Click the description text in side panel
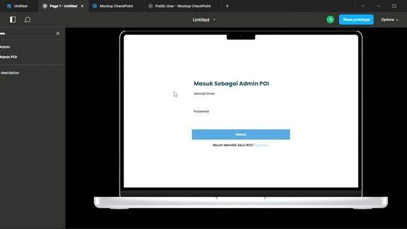Image resolution: width=407 pixels, height=229 pixels. (x=10, y=73)
